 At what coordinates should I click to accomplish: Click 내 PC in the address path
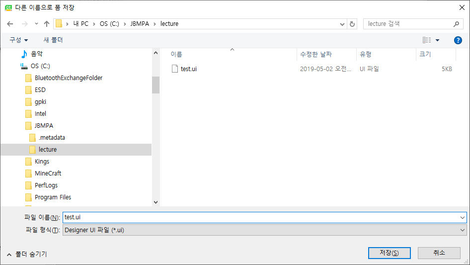[x=80, y=24]
